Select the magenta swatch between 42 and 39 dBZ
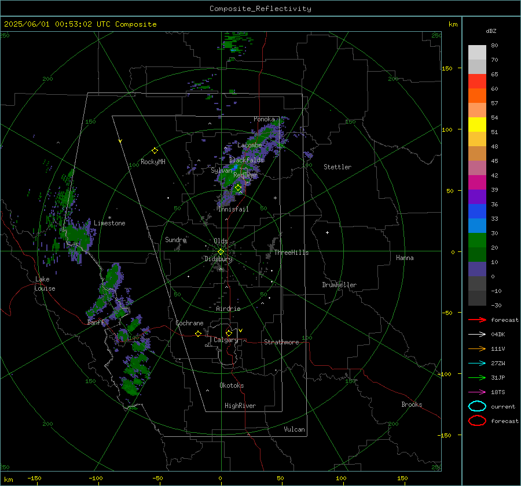 (477, 183)
